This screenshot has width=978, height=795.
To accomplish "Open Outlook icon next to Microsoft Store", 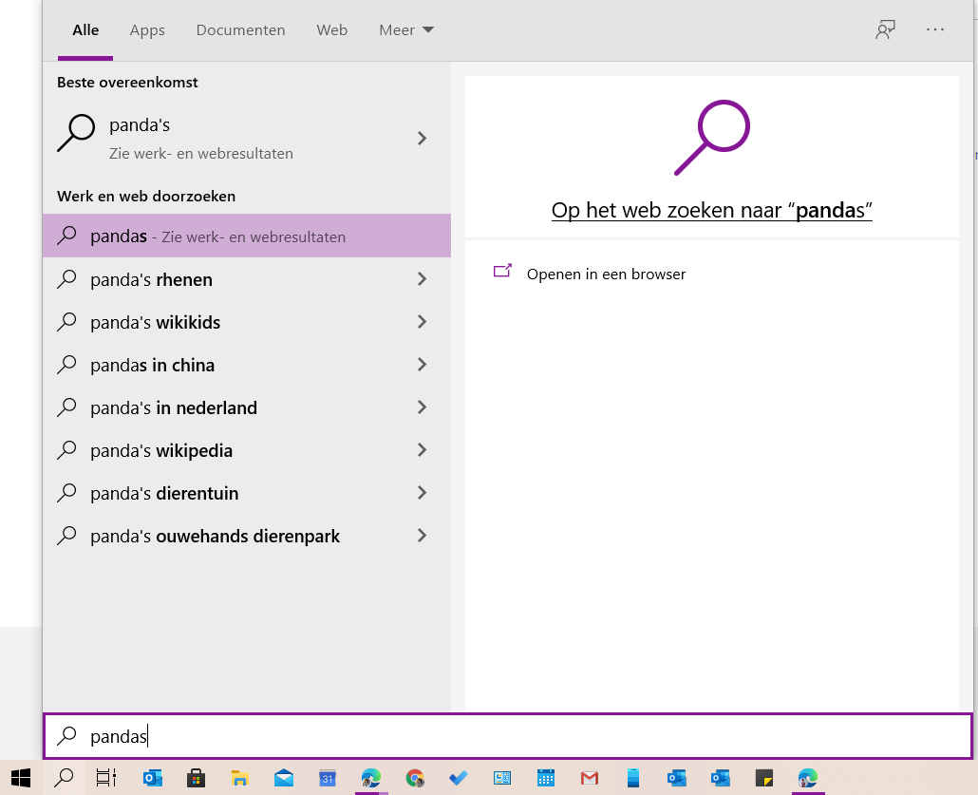I will click(152, 778).
